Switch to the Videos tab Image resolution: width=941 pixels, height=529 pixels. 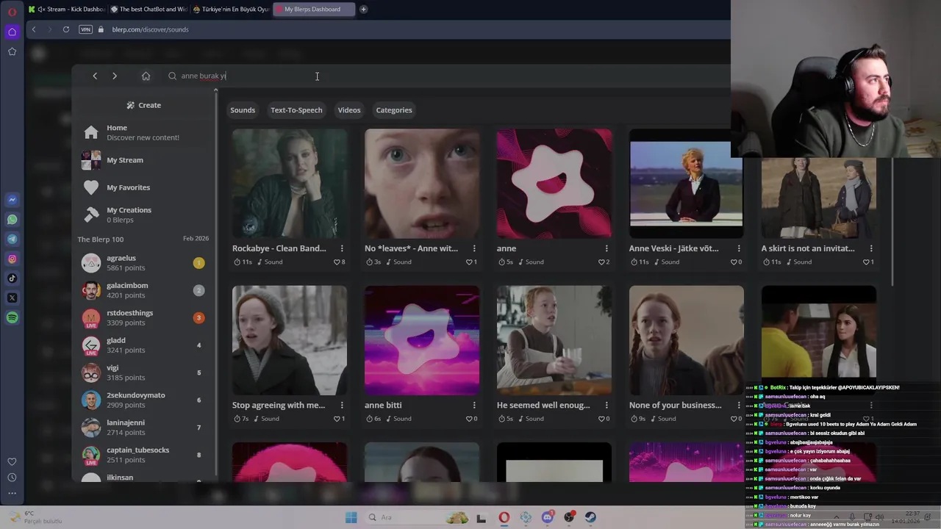(349, 110)
